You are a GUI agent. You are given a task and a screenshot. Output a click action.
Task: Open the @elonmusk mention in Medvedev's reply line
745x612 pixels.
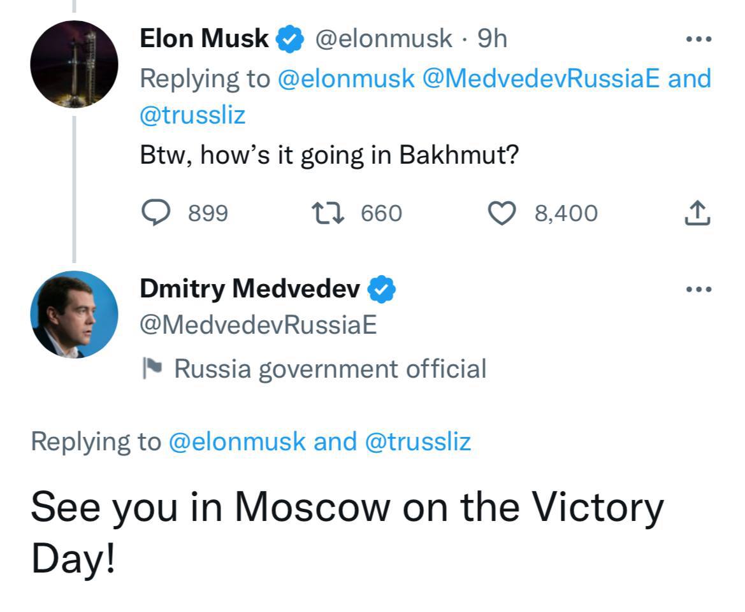point(237,441)
